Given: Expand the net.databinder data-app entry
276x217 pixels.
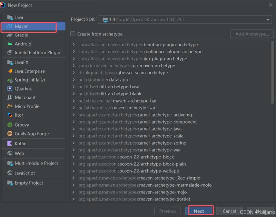Looking at the screenshot, I should pyautogui.click(x=73, y=80).
